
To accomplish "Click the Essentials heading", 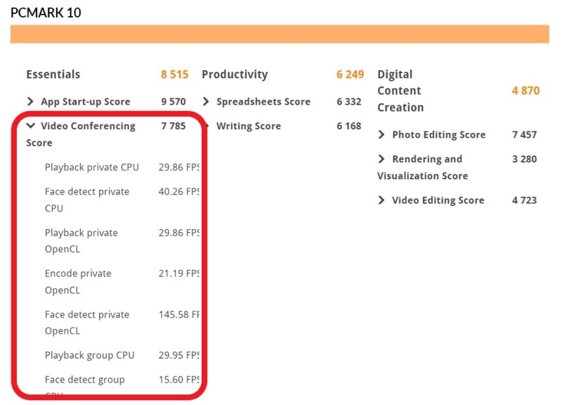I will tap(53, 75).
